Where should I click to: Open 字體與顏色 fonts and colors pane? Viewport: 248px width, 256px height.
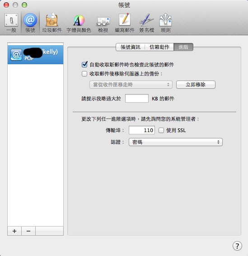79,23
